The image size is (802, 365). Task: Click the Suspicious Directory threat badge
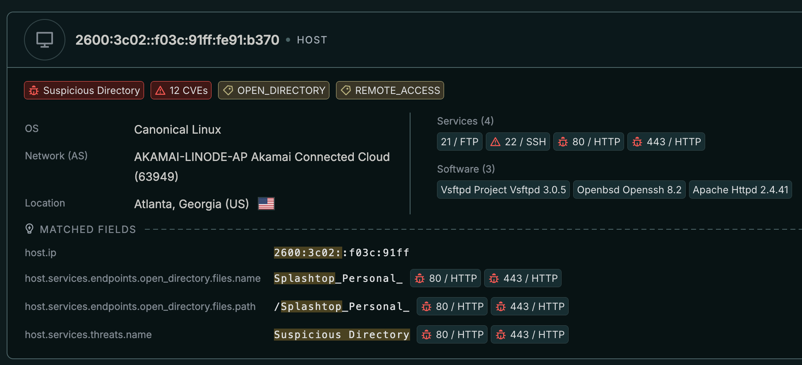(x=84, y=90)
